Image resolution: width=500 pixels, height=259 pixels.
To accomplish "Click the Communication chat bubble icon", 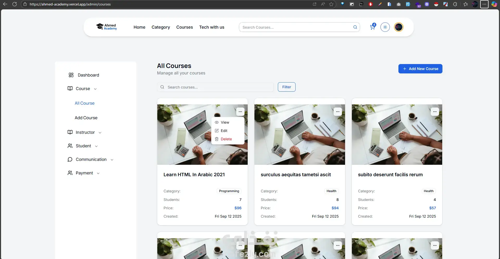I will tap(70, 159).
